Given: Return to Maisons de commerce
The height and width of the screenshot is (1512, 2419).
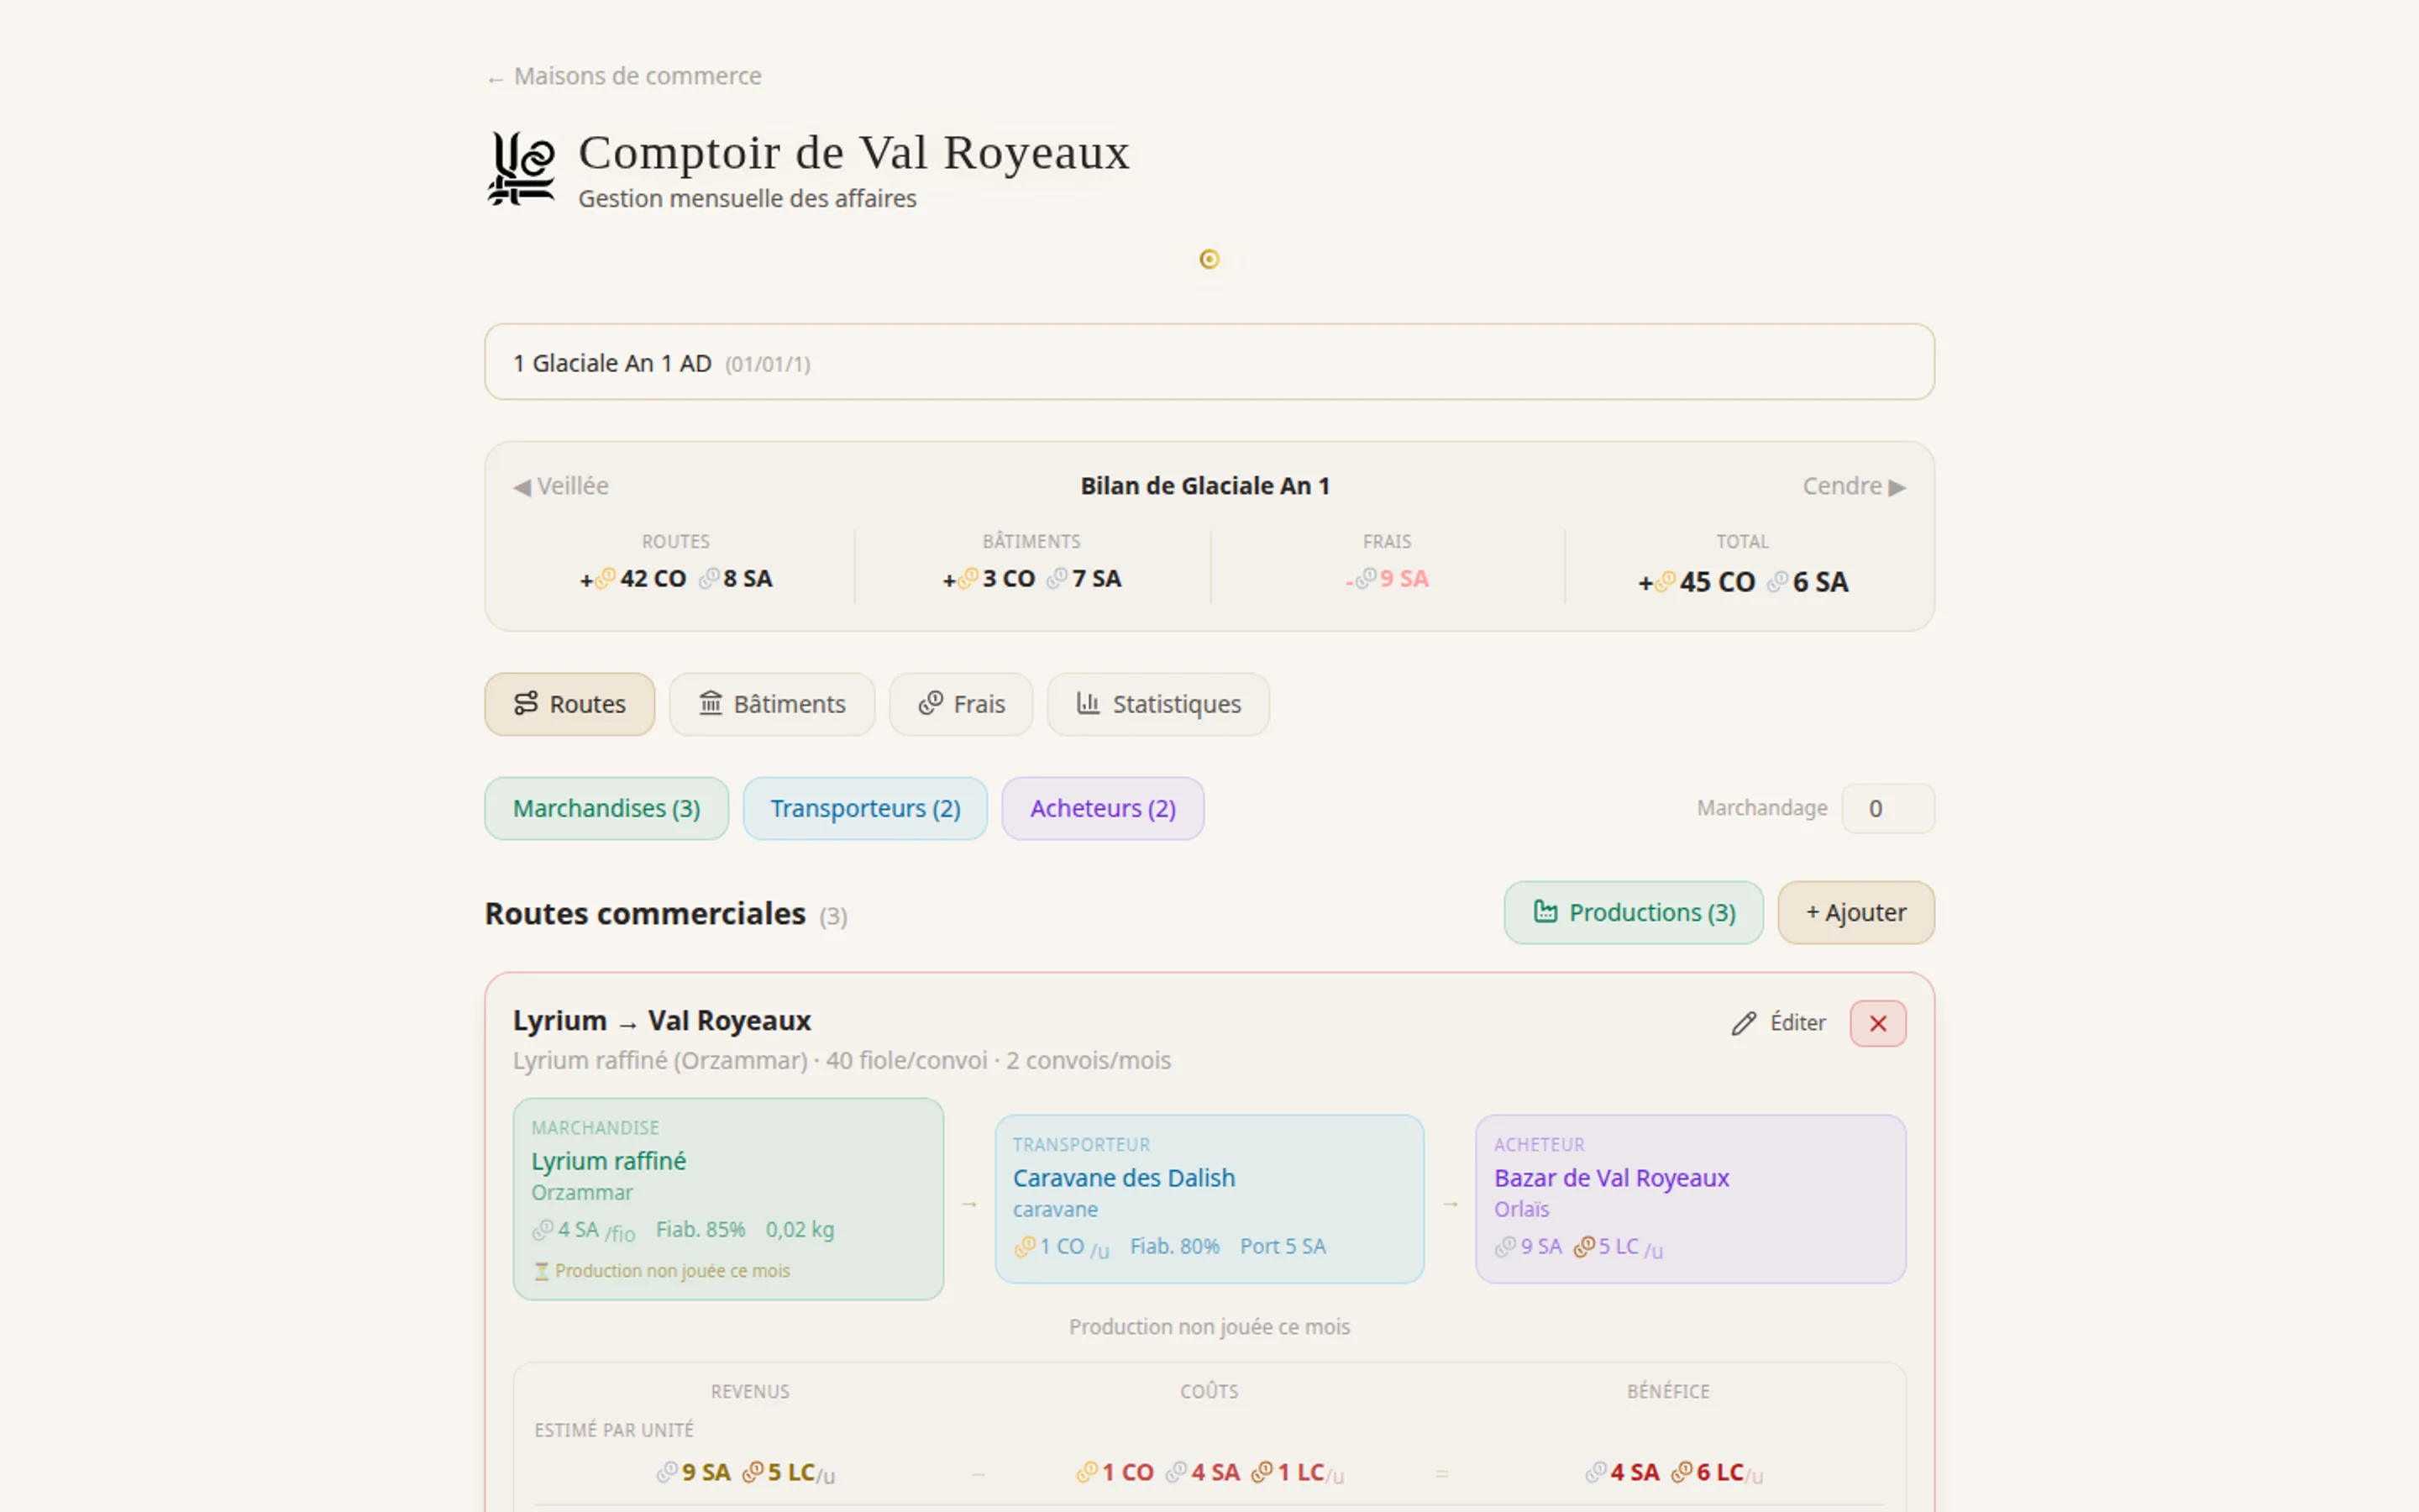Looking at the screenshot, I should [x=624, y=76].
